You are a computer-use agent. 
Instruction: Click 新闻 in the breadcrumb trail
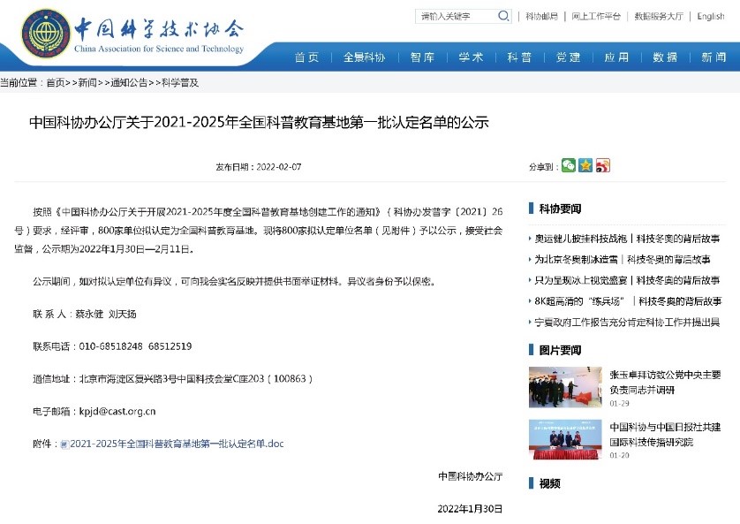pos(87,82)
